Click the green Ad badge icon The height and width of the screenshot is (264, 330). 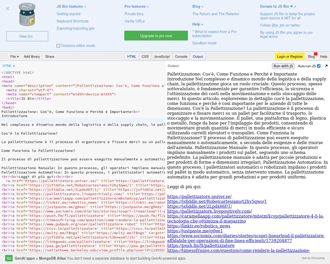(x=9, y=258)
